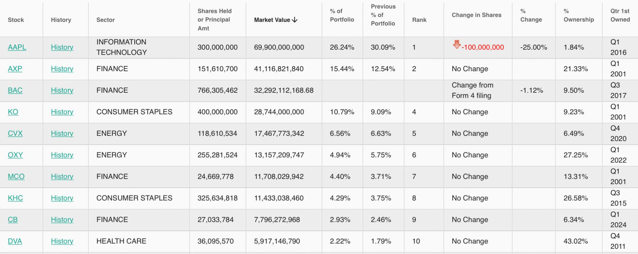The width and height of the screenshot is (638, 254).
Task: Sort by Shares Held or Principal Amt
Action: [x=215, y=20]
